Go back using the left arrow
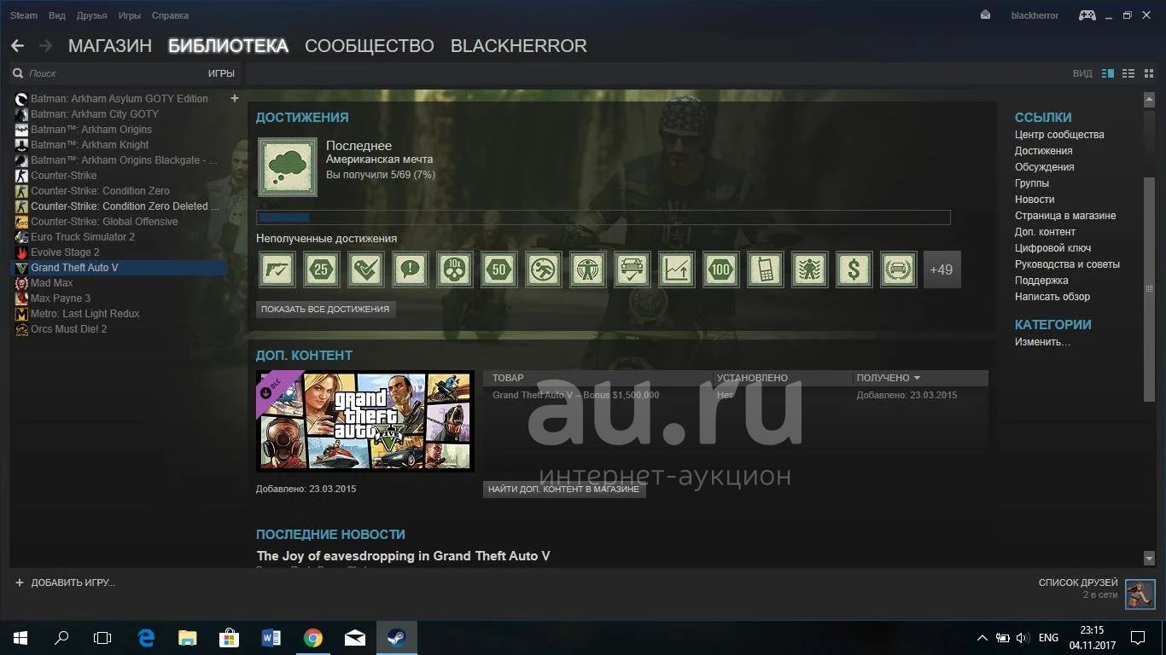 tap(17, 45)
